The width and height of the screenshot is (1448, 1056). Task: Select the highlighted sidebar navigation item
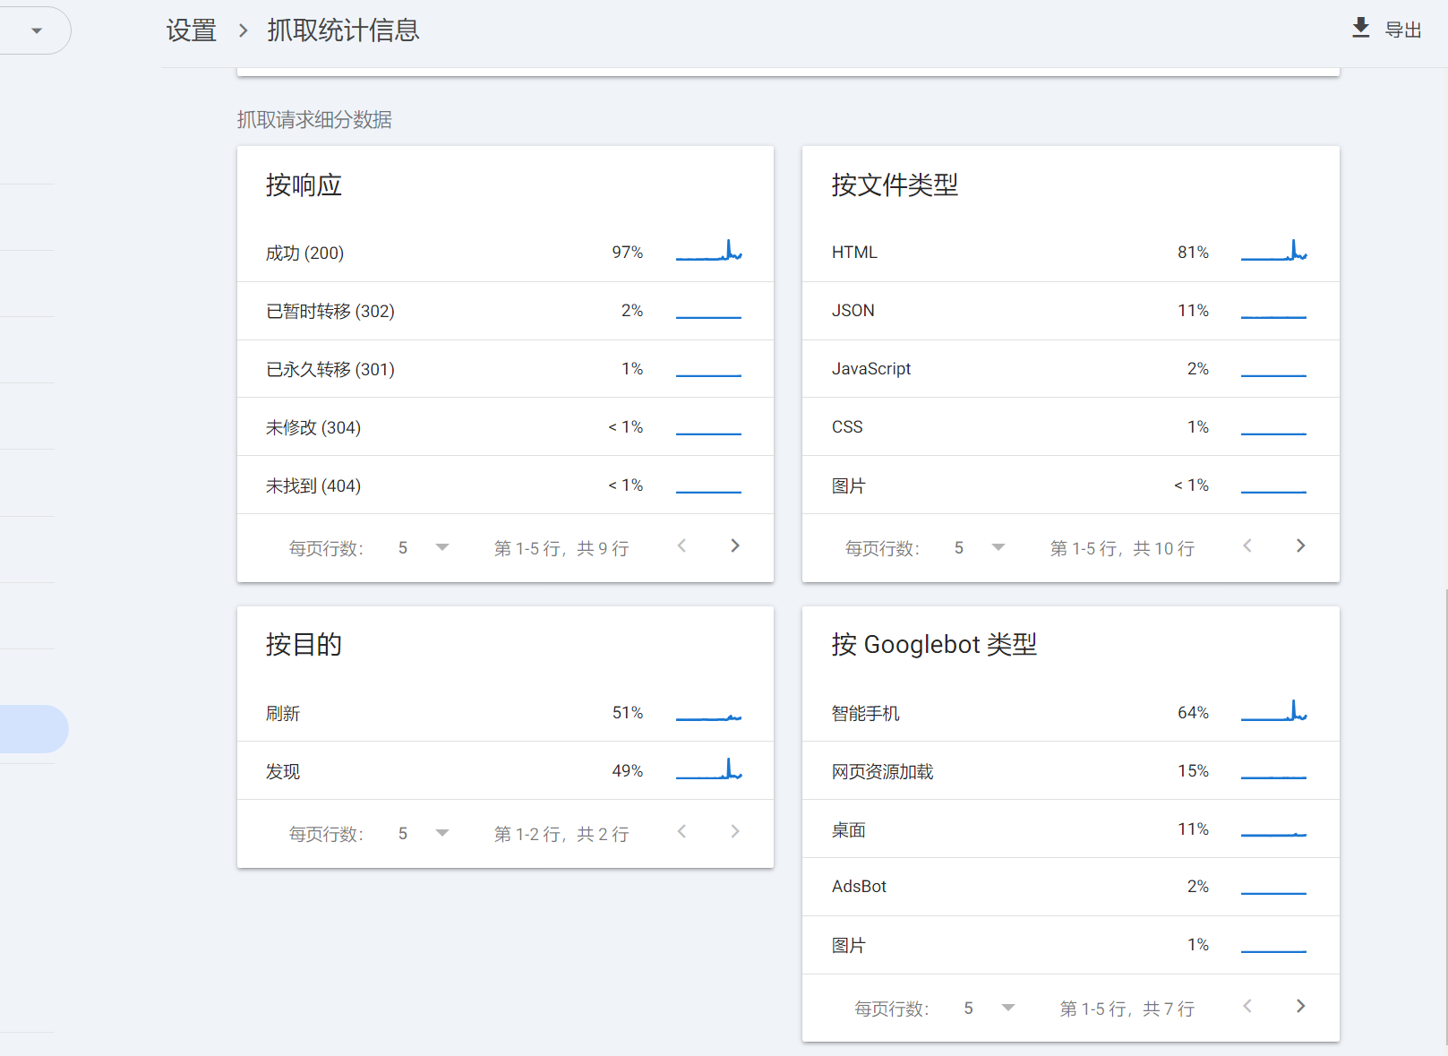(33, 729)
